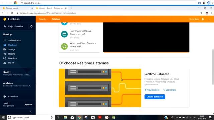Open browser profile avatar
214x120 pixels.
pos(207,13)
